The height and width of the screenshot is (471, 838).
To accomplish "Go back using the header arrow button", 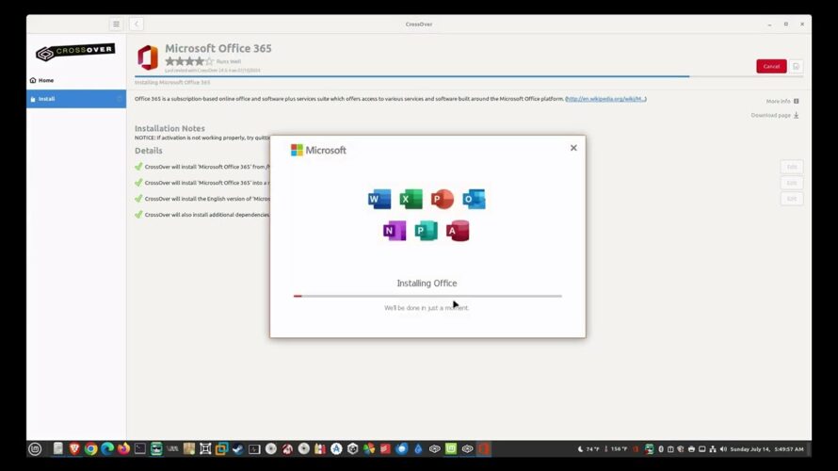I will 137,24.
